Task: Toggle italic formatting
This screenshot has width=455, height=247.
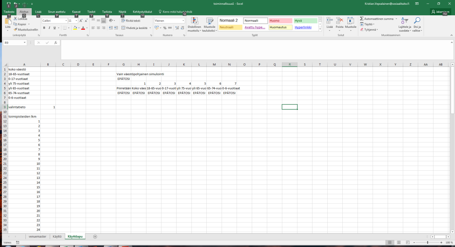Action: 49,28
